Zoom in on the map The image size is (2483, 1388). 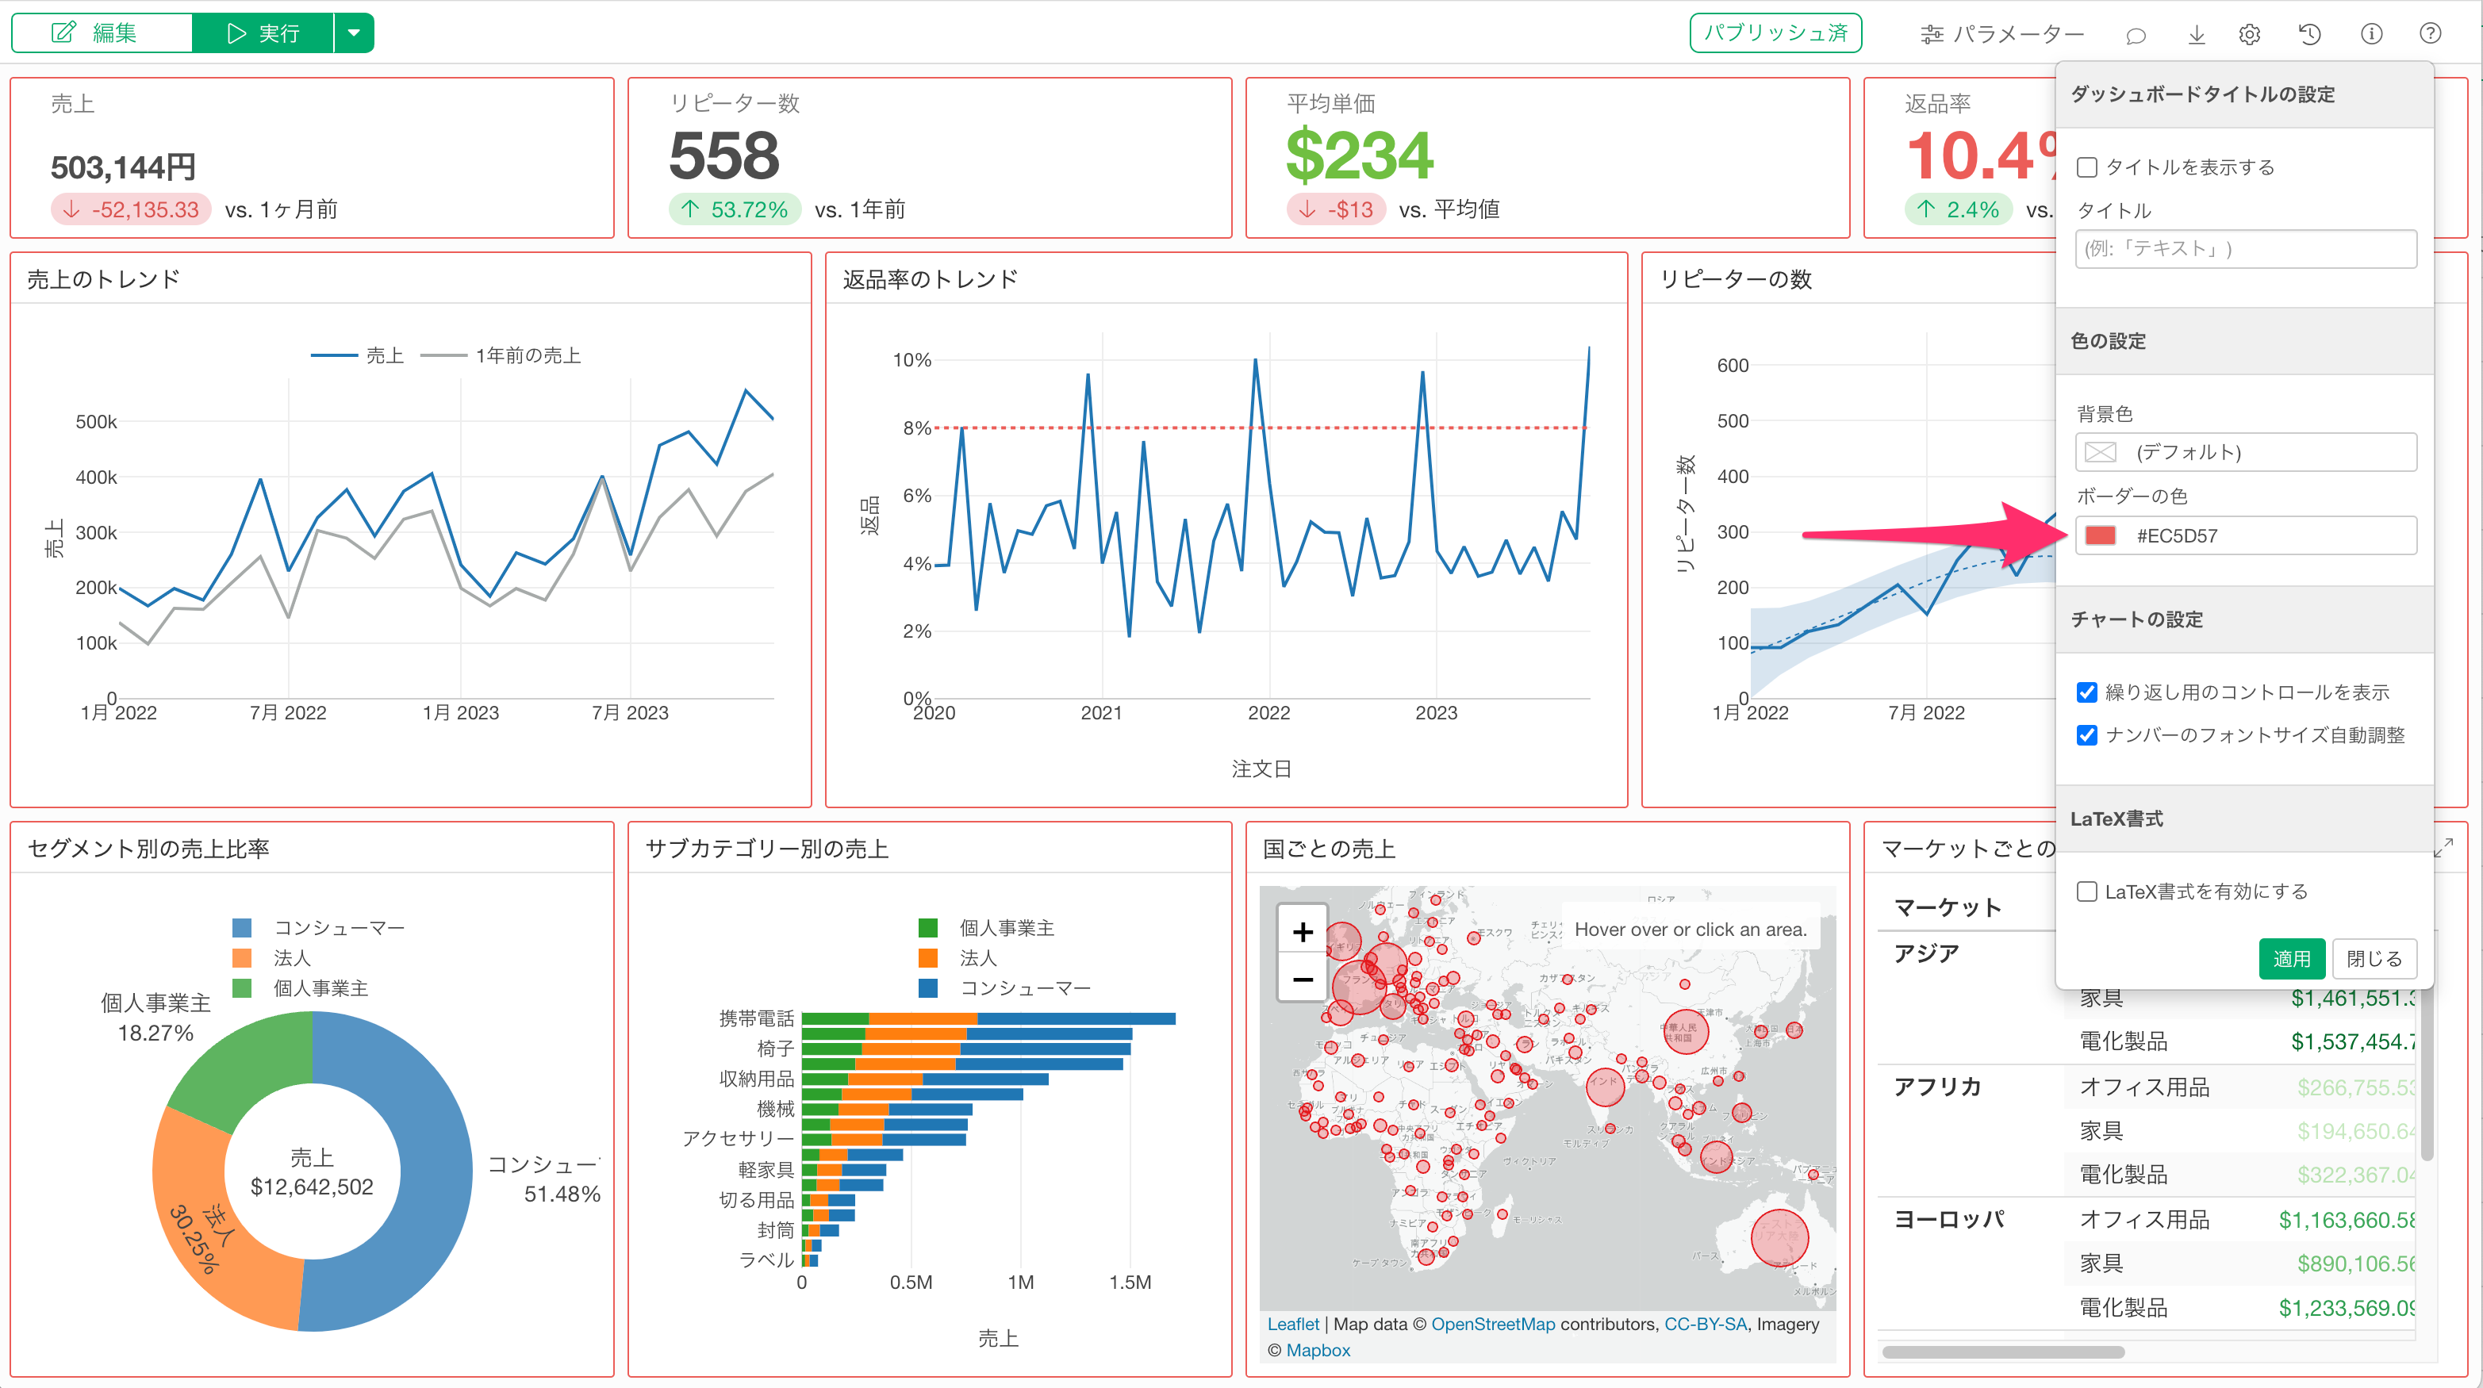pos(1303,932)
